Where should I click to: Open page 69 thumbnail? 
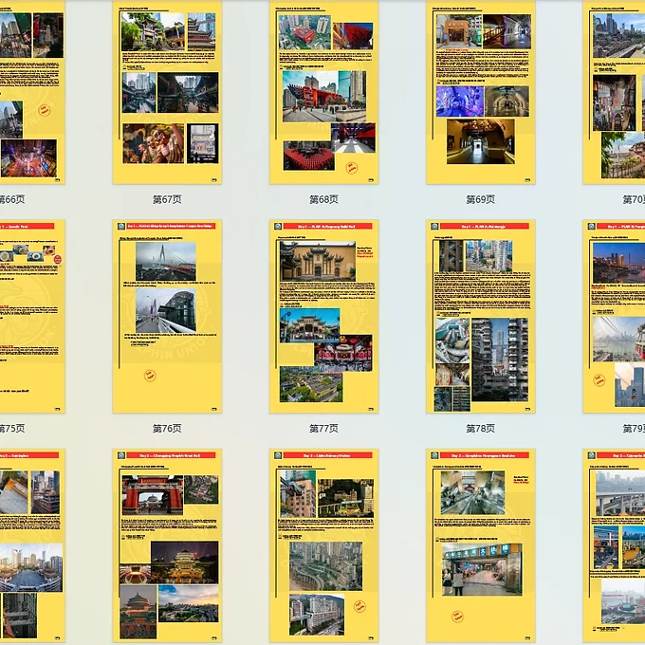coord(480,92)
